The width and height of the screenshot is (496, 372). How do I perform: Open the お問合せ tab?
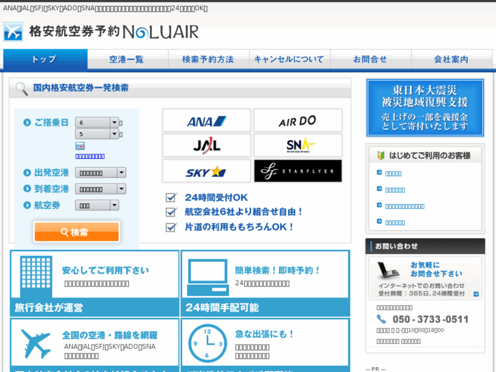tap(370, 59)
